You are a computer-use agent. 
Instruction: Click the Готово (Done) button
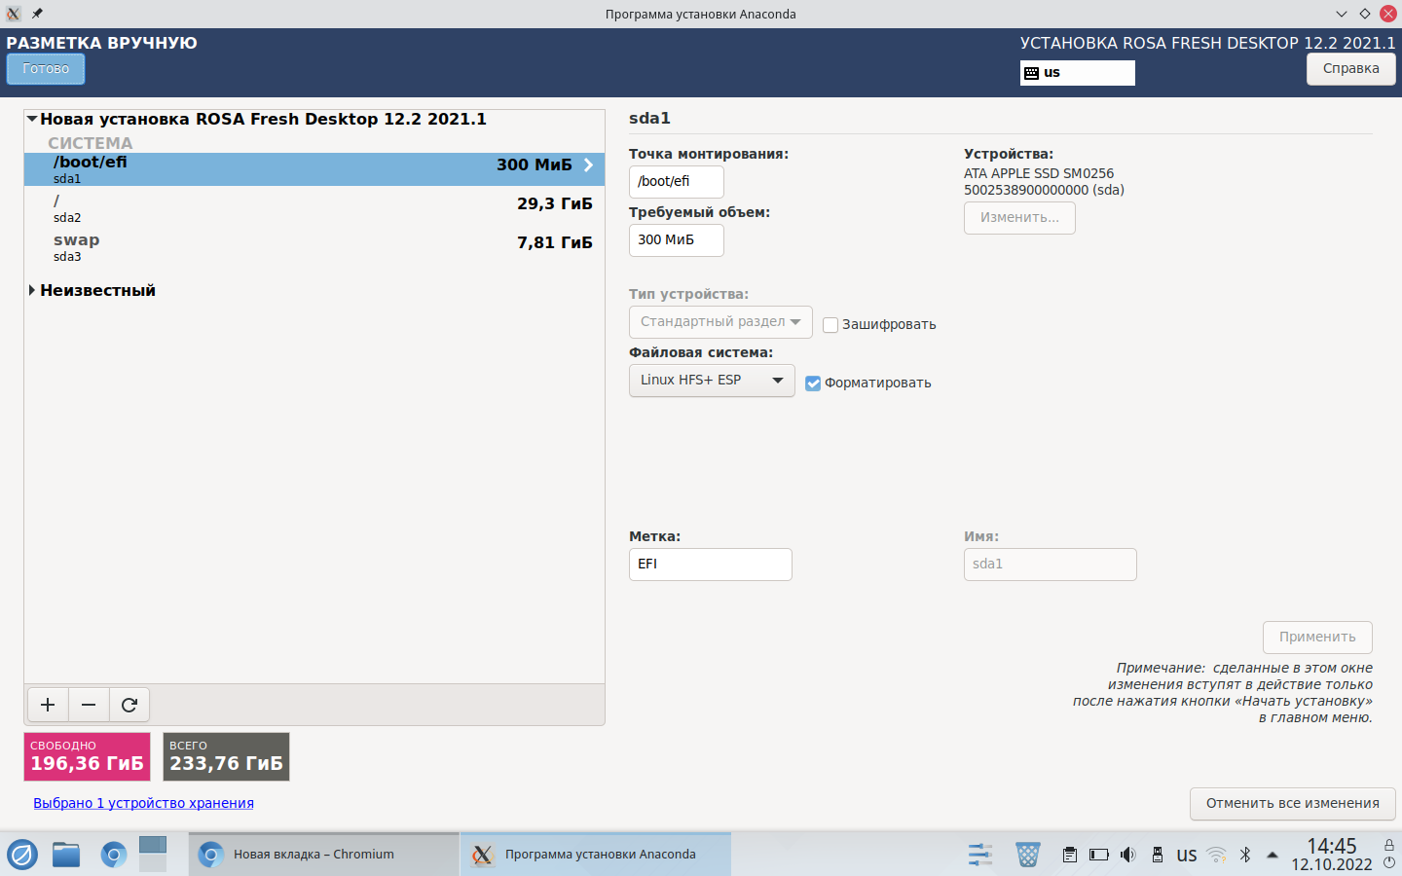tap(46, 69)
